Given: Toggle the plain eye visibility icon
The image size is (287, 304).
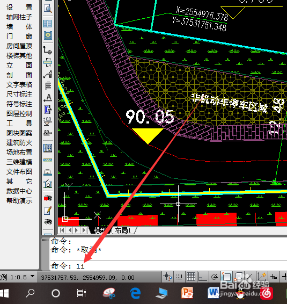Looking at the screenshot, I should click(x=48, y=222).
